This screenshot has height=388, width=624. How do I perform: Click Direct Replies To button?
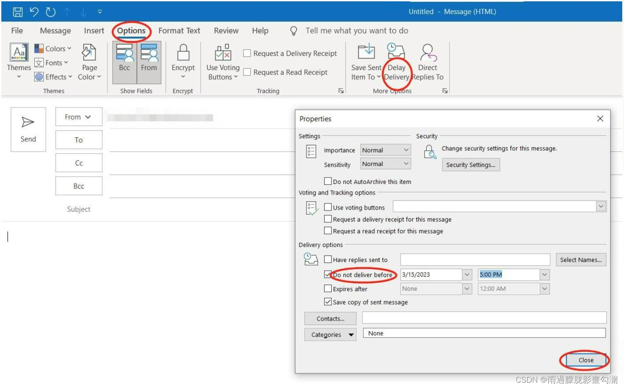coord(428,62)
